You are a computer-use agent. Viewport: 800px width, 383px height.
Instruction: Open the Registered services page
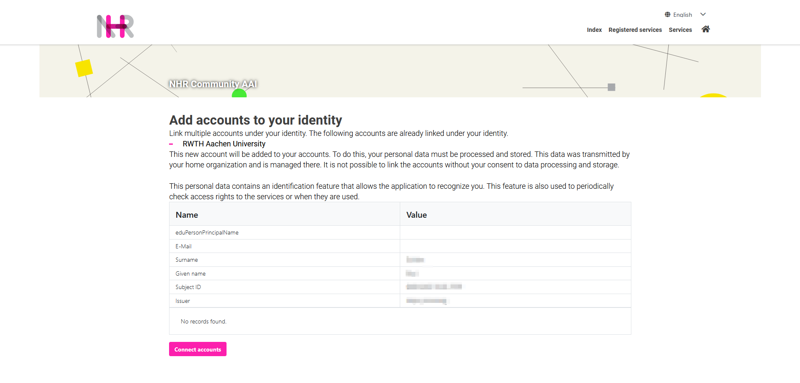coord(635,30)
